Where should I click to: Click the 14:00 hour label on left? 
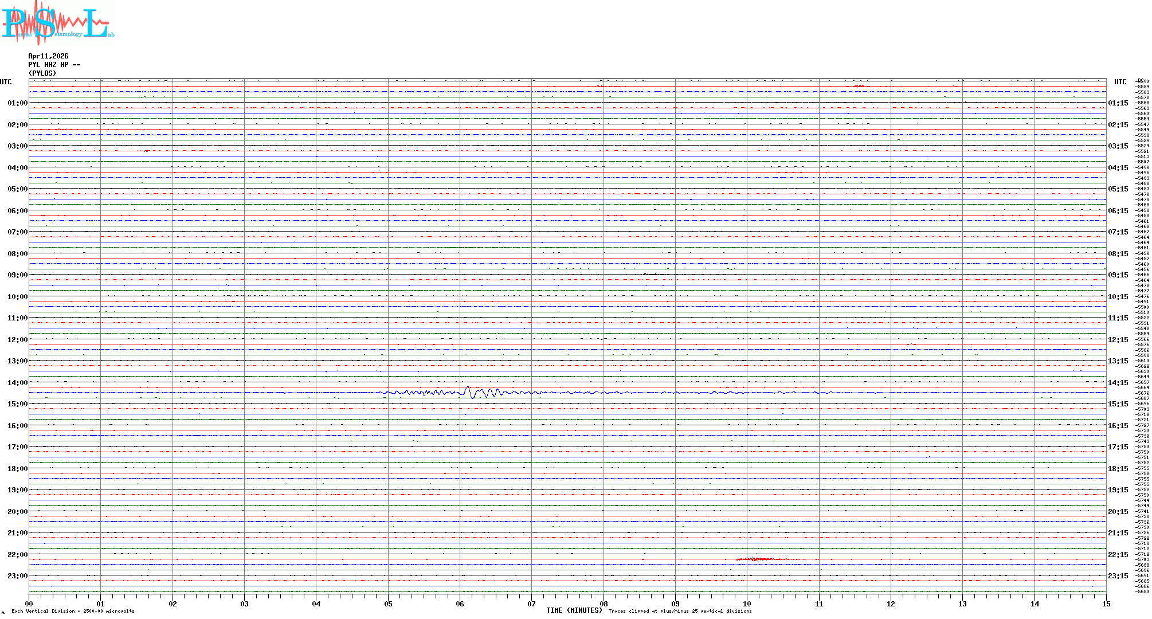[x=17, y=383]
